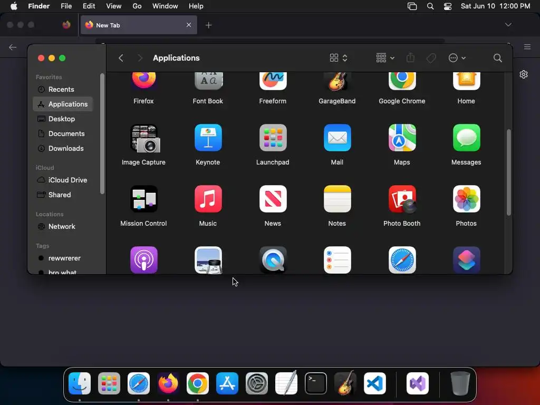Open Firefox new tab settings gear
This screenshot has width=540, height=405.
(x=524, y=74)
